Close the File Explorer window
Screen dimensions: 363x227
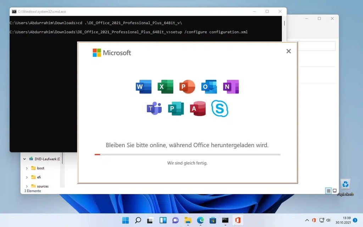332,18
